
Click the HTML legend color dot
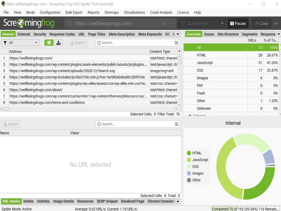[x=189, y=153]
